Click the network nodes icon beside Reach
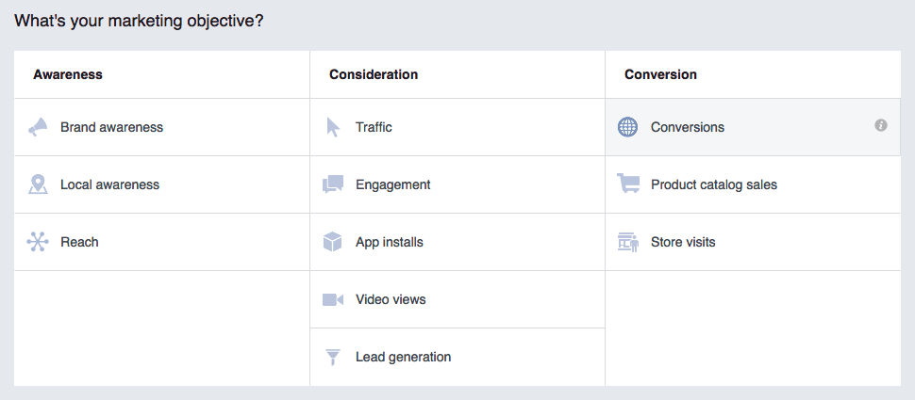Viewport: 915px width, 400px height. click(38, 242)
